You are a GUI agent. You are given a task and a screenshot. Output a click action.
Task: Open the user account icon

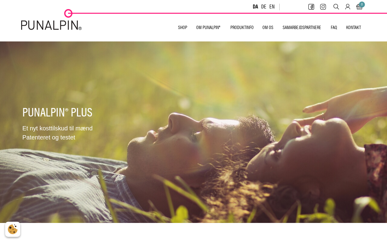click(348, 7)
